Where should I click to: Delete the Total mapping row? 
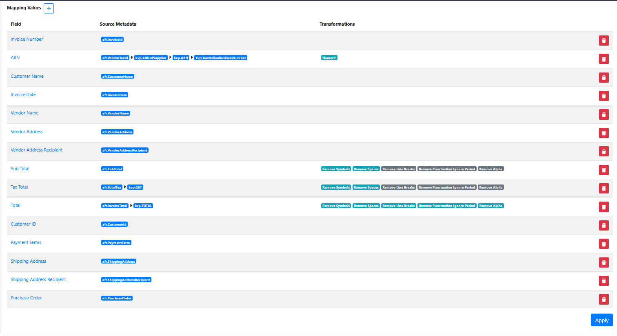(604, 207)
